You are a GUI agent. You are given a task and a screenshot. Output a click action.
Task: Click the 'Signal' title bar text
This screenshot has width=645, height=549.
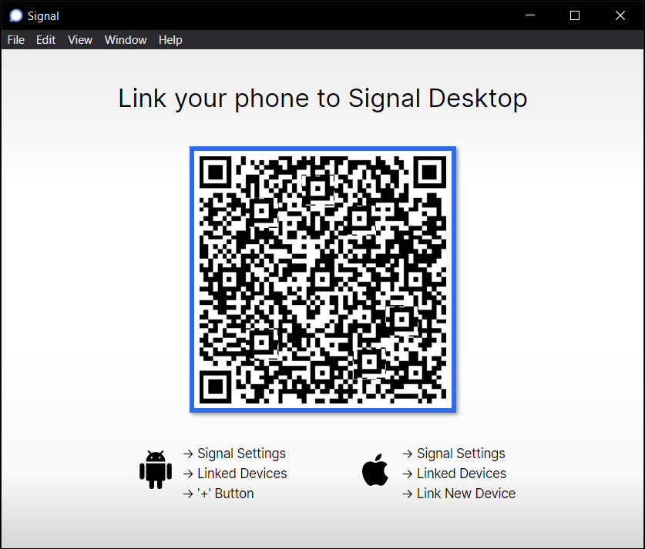(43, 16)
